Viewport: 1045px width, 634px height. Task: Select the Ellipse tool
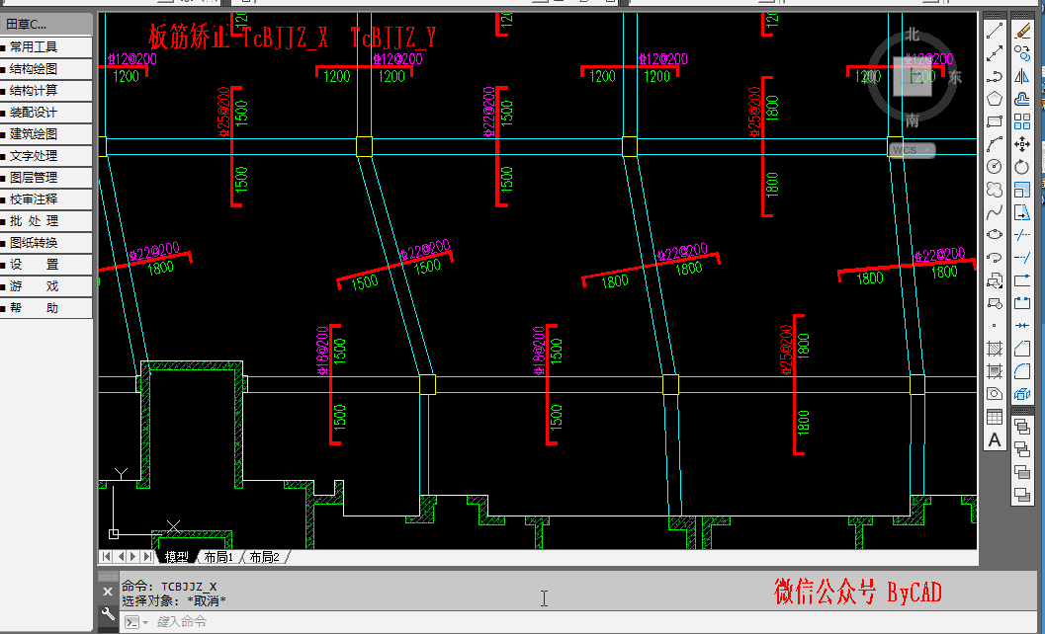[x=995, y=234]
